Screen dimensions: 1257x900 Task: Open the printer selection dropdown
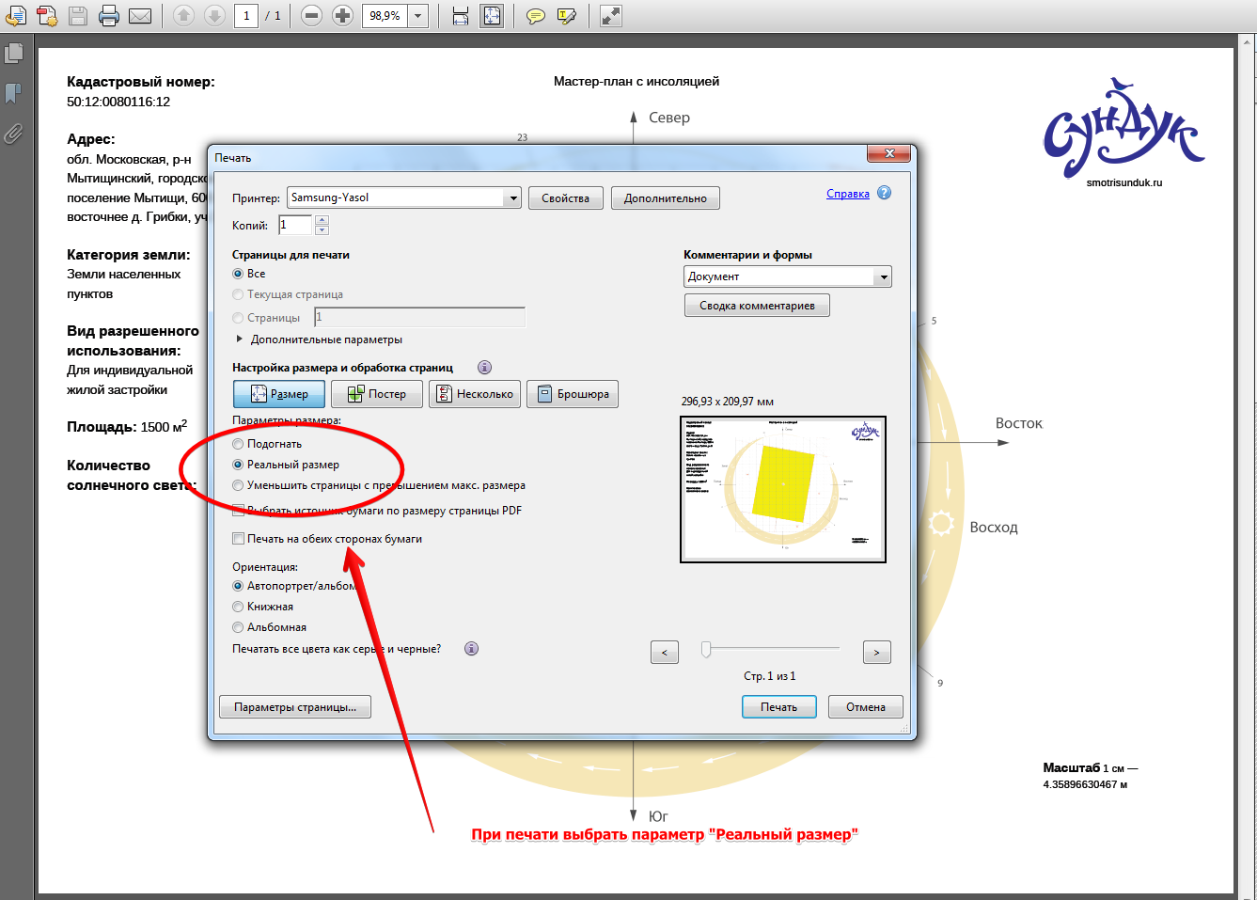pyautogui.click(x=512, y=197)
